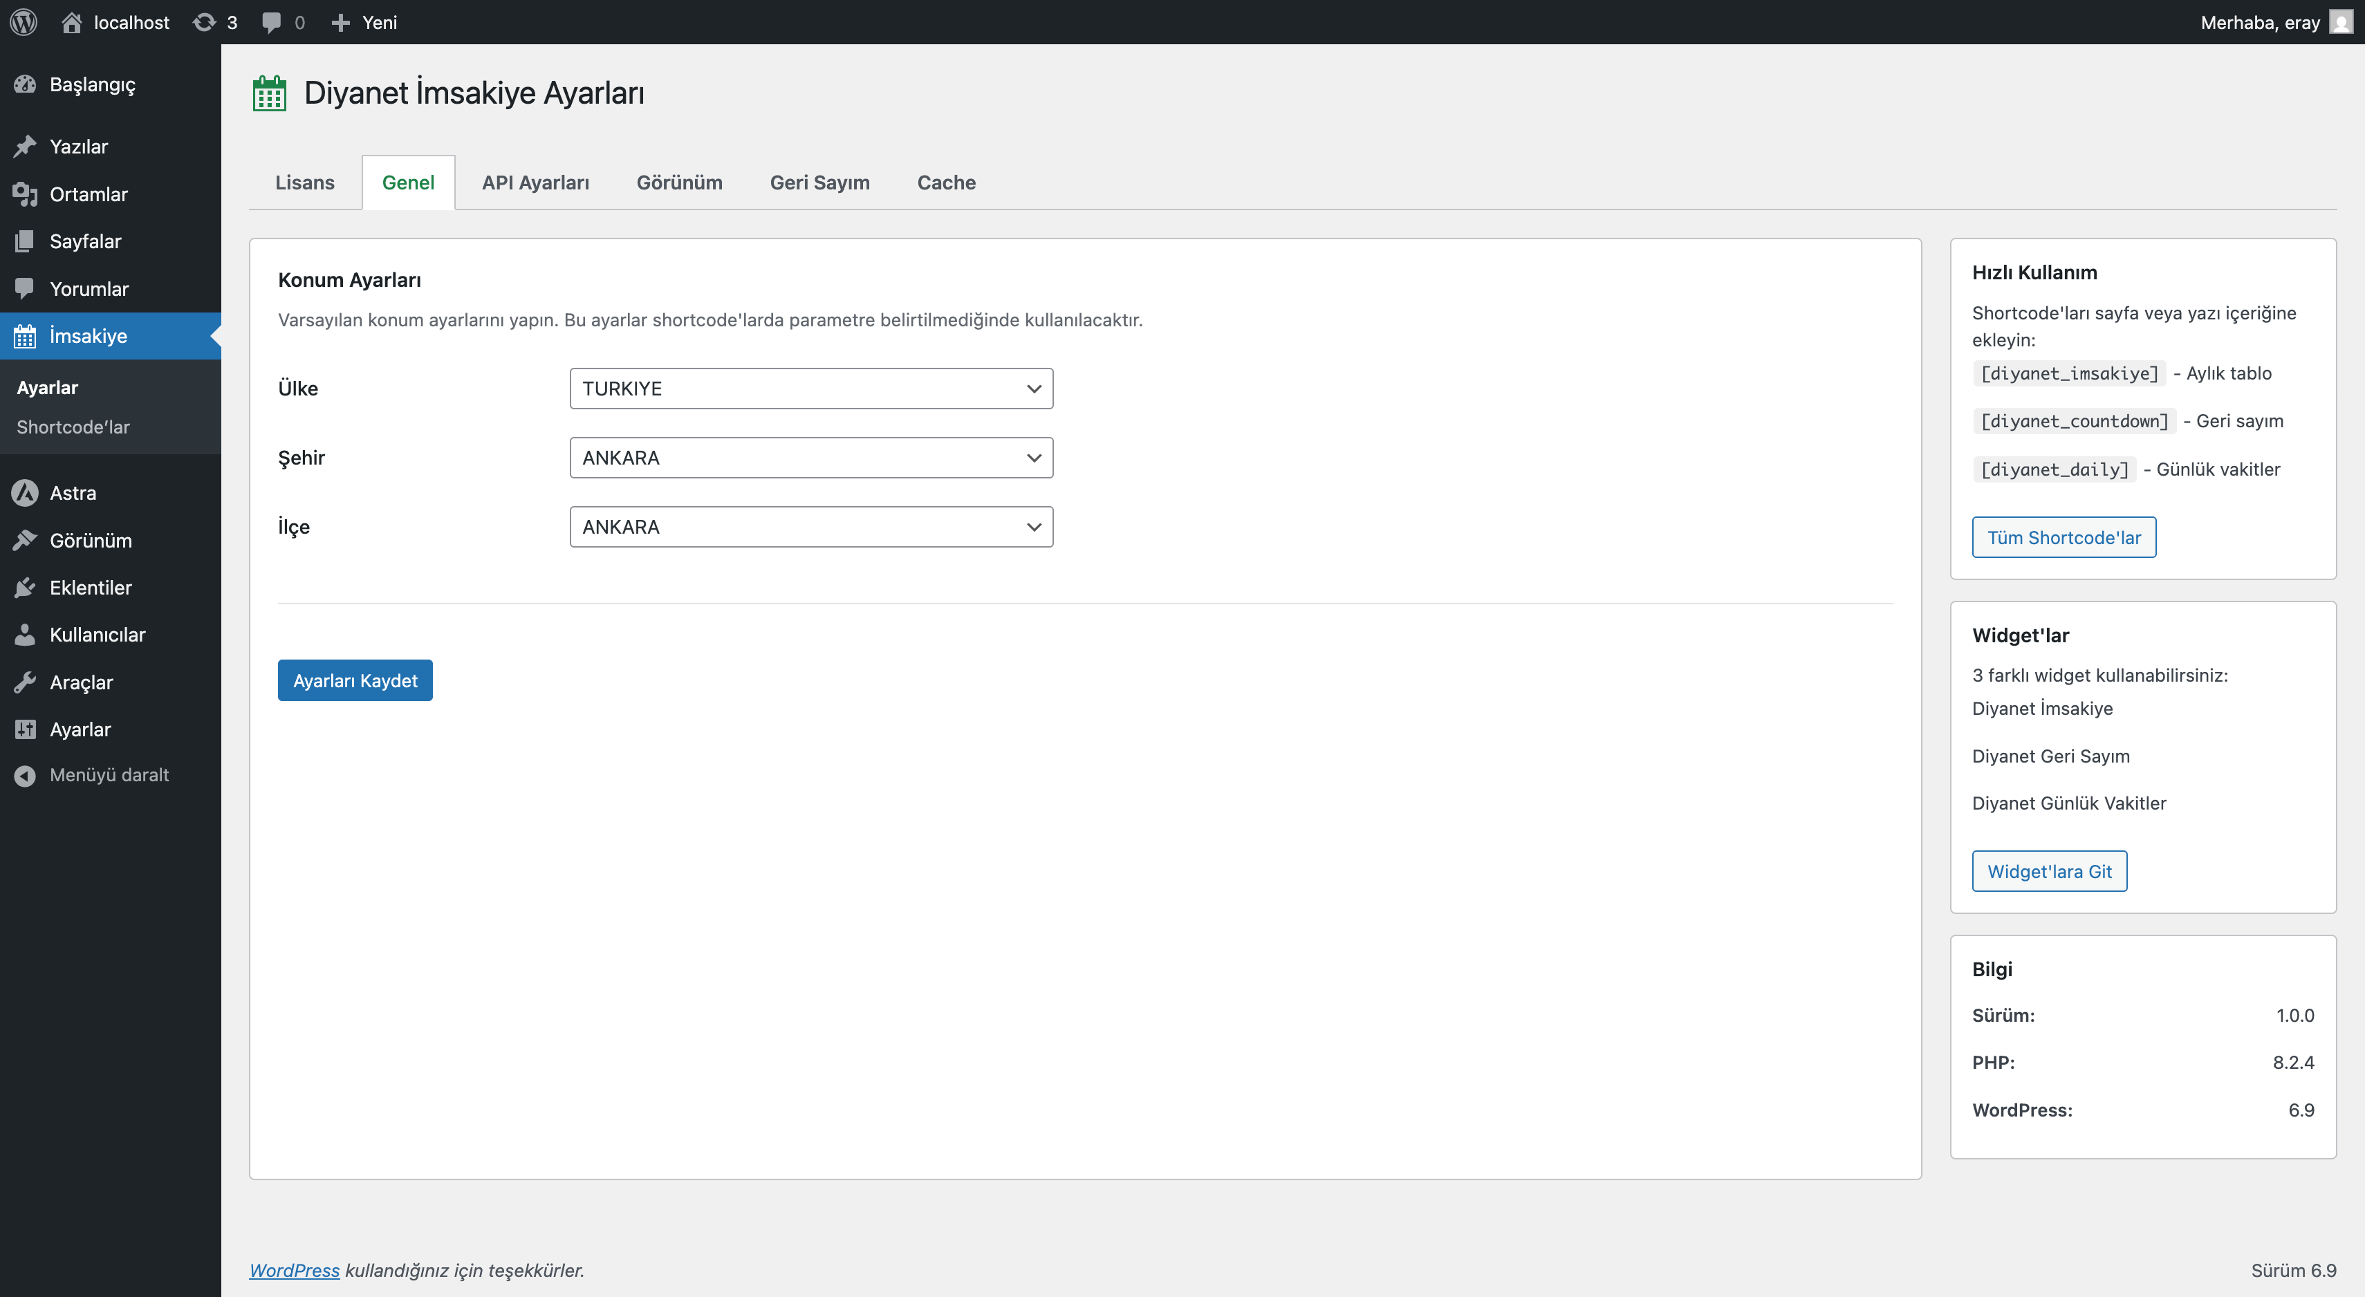Viewport: 2365px width, 1297px height.
Task: Click the Diyanet Günlük Vakitler widget name
Action: coord(2068,803)
